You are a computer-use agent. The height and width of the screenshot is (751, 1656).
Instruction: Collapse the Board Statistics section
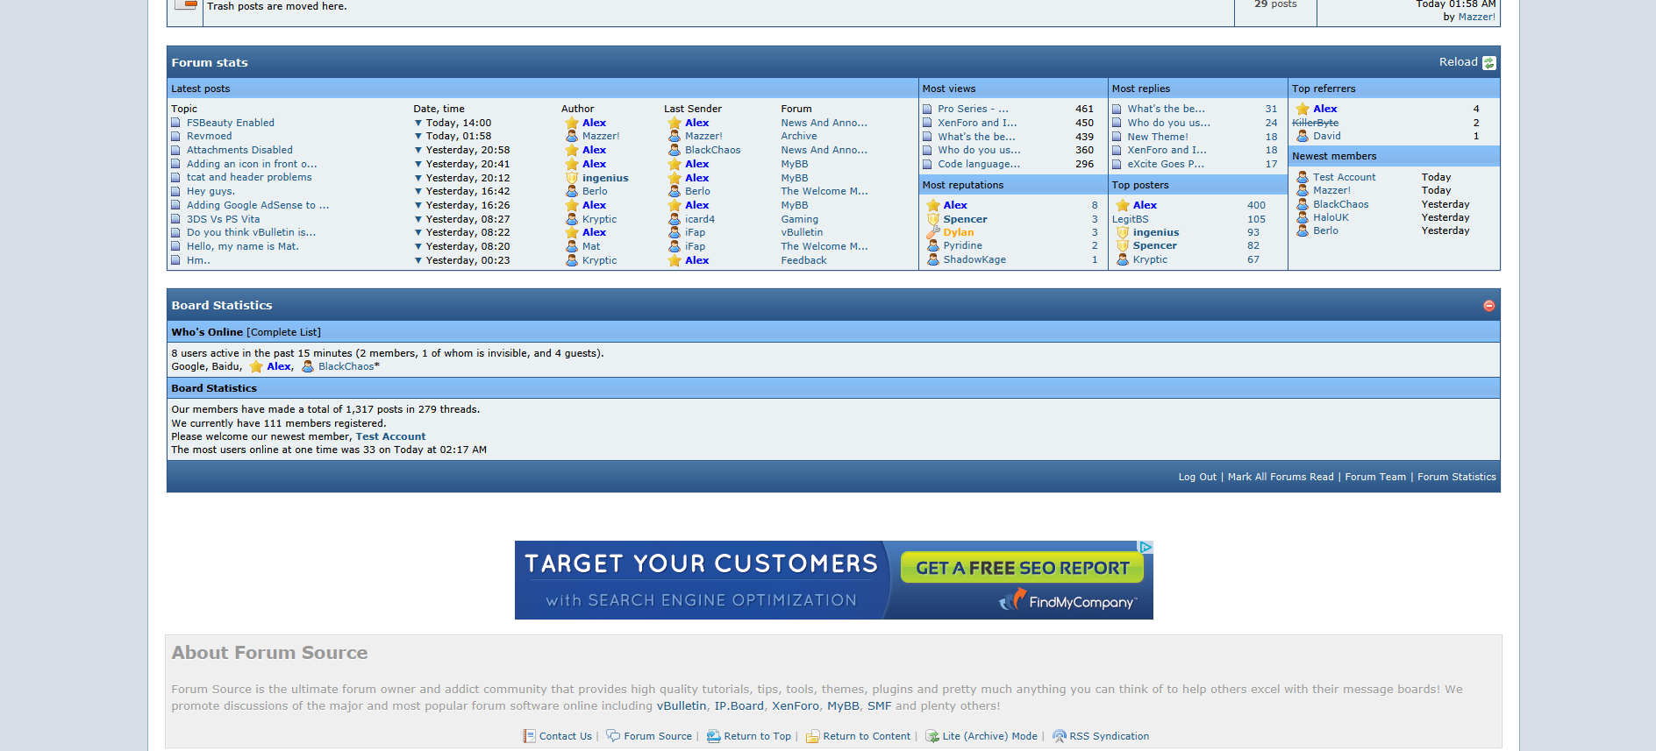[x=1488, y=306]
